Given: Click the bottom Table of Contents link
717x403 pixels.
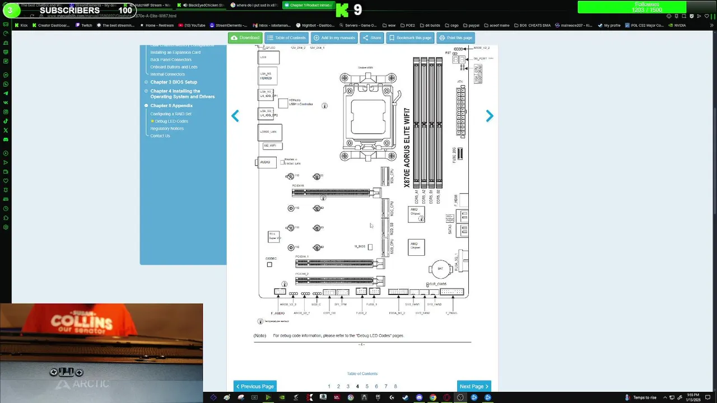Looking at the screenshot, I should click(x=362, y=373).
